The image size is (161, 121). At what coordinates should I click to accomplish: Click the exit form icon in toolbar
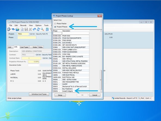9,29
